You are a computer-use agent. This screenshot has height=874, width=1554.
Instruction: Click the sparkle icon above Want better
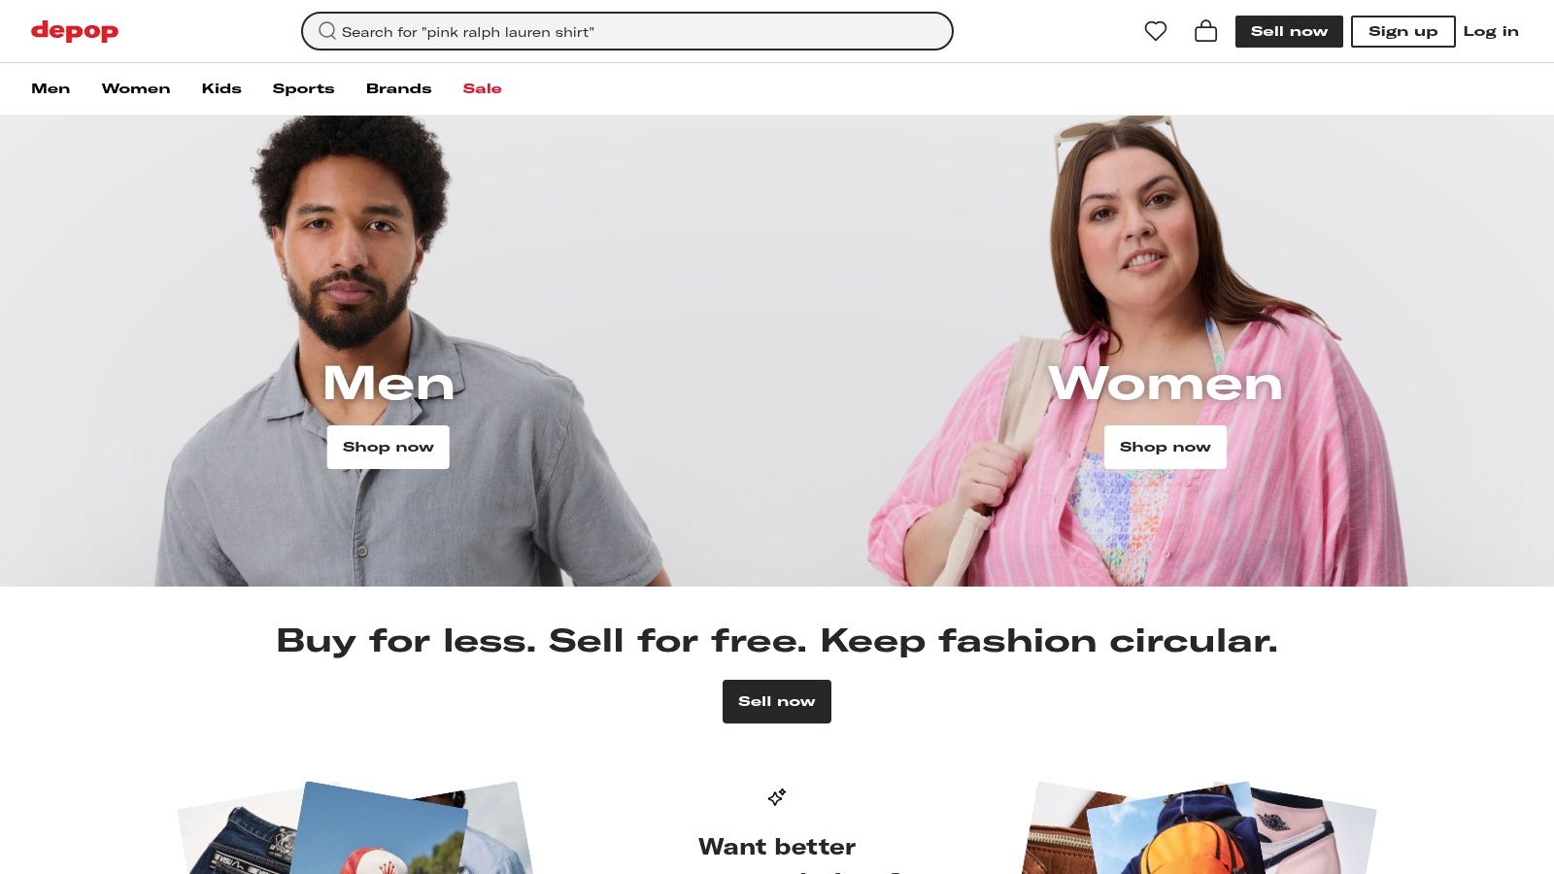[x=777, y=797]
